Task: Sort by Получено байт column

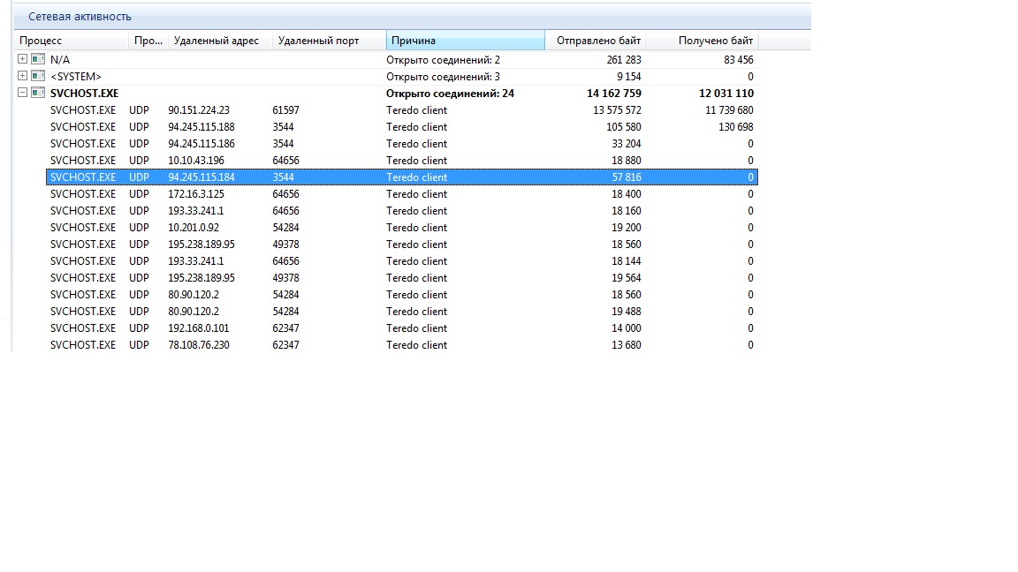Action: 702,41
